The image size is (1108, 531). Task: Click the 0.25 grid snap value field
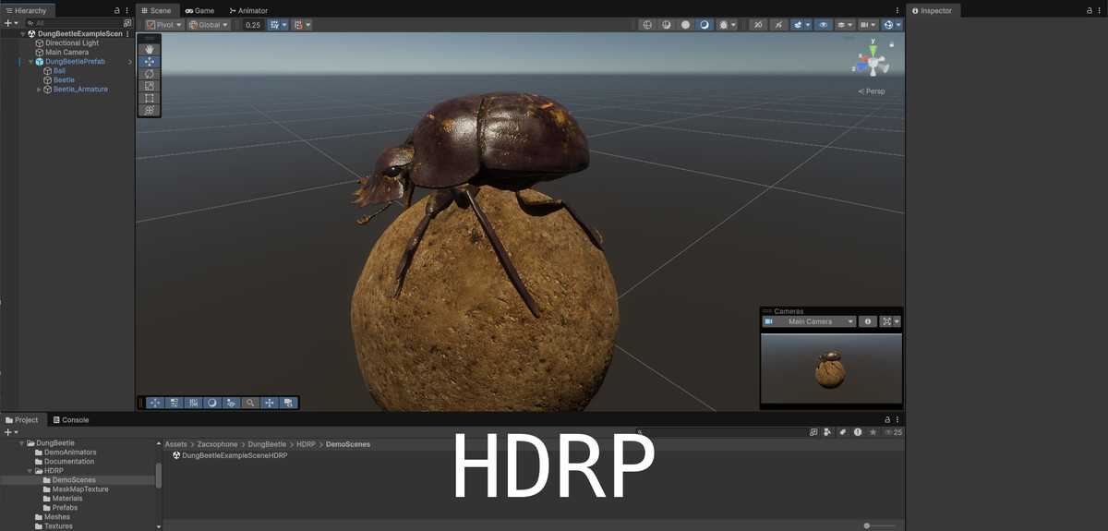[x=254, y=25]
